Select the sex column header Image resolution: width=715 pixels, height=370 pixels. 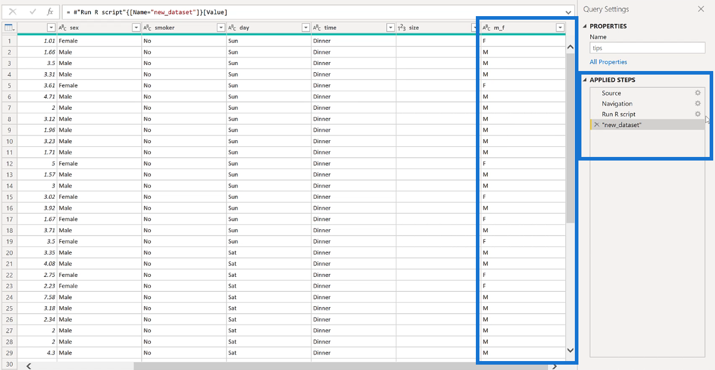point(99,28)
